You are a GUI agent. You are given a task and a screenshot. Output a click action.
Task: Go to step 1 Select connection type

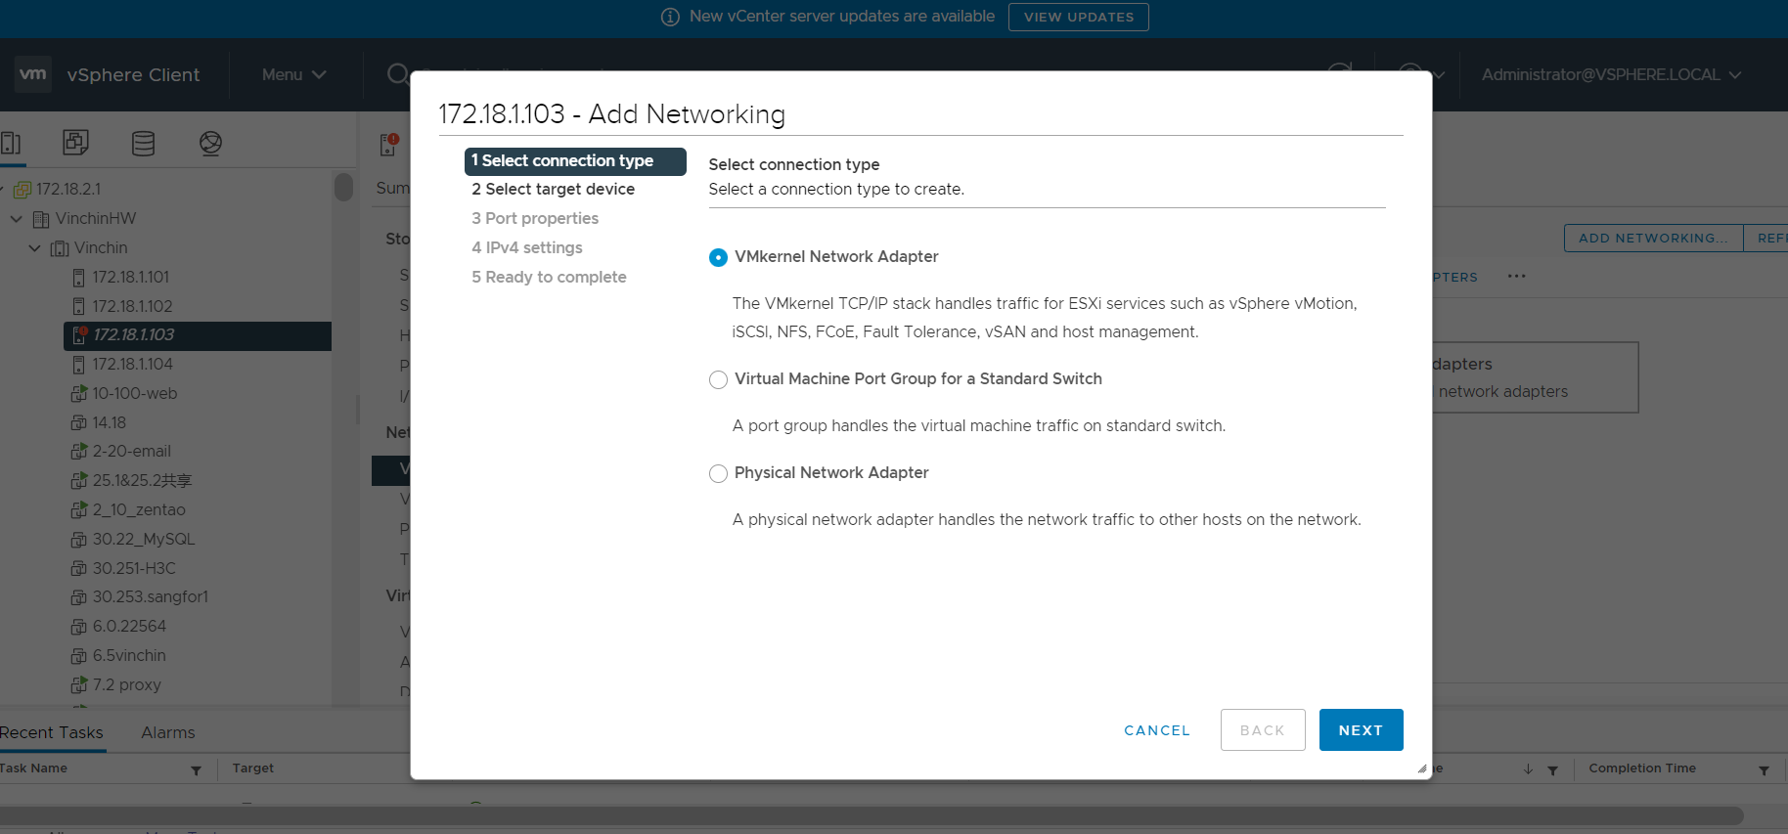point(575,161)
